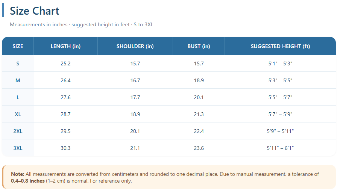Screen dimensions: 337x192
Task: Click the L size row label
Action: [x=18, y=97]
